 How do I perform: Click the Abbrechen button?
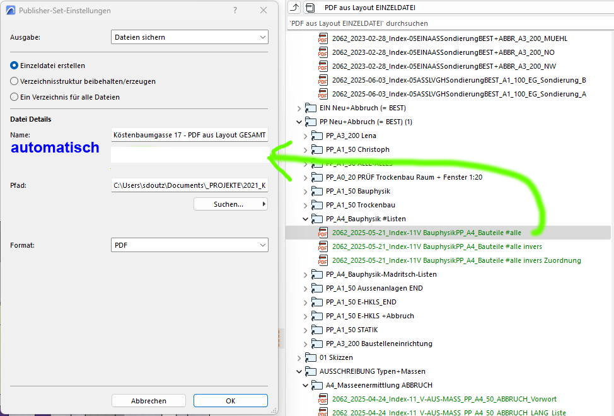148,401
